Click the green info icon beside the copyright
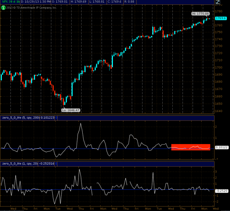This screenshot has height=211, width=230. [x=3, y=7]
